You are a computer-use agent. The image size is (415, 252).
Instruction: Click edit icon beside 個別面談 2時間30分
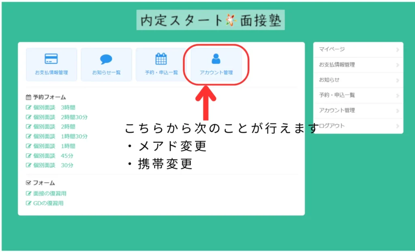click(x=28, y=117)
